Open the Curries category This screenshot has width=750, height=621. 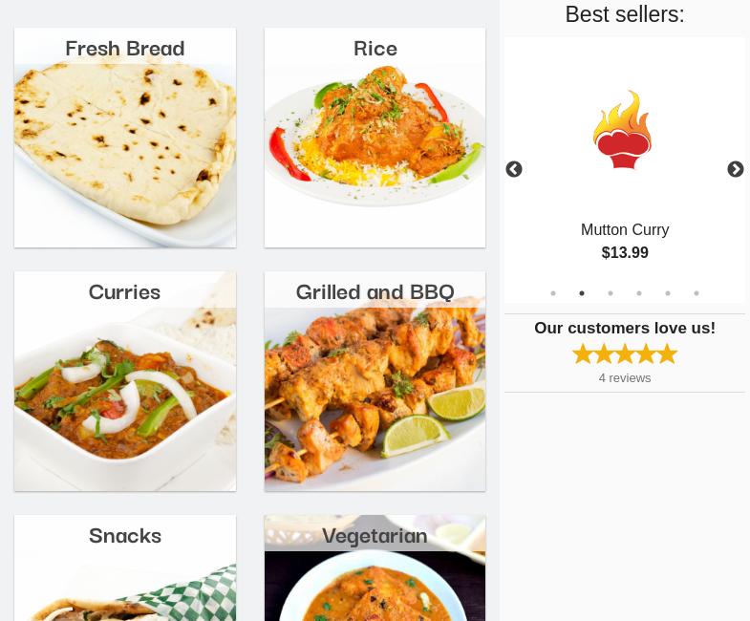[125, 382]
